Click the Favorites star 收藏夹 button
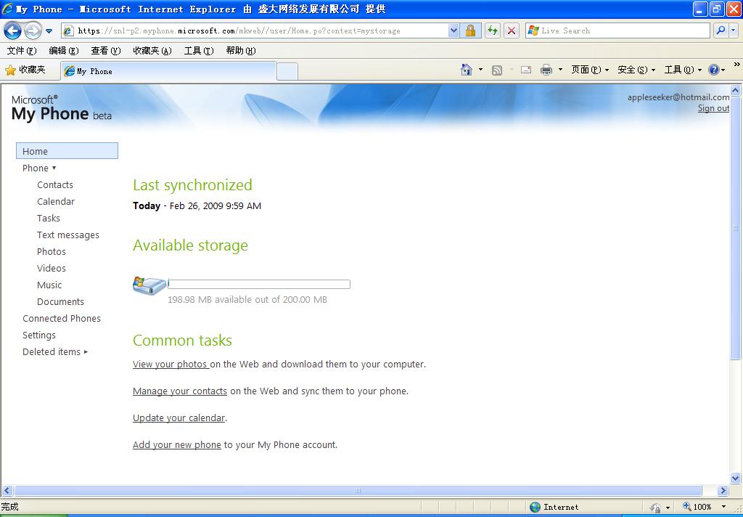Viewport: 743px width, 517px height. click(x=25, y=70)
